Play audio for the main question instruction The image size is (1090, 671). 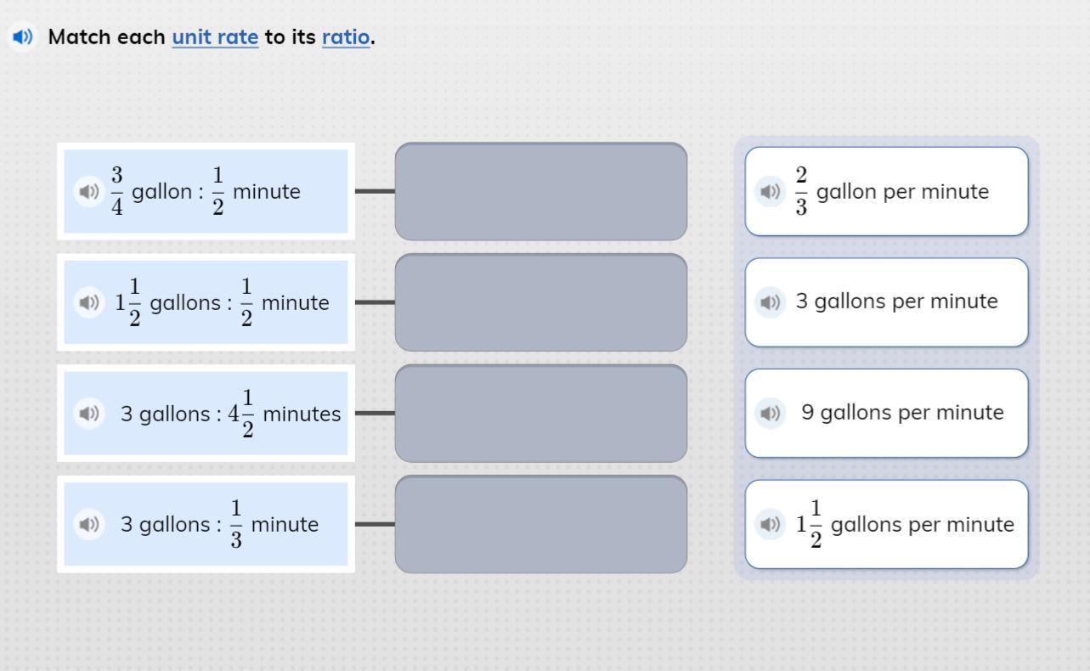pyautogui.click(x=22, y=37)
